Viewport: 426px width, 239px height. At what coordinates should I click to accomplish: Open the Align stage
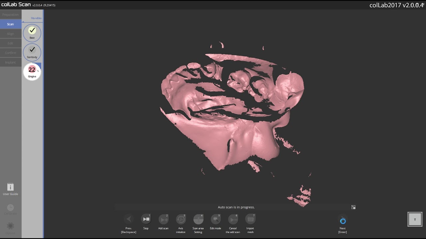pos(11,34)
